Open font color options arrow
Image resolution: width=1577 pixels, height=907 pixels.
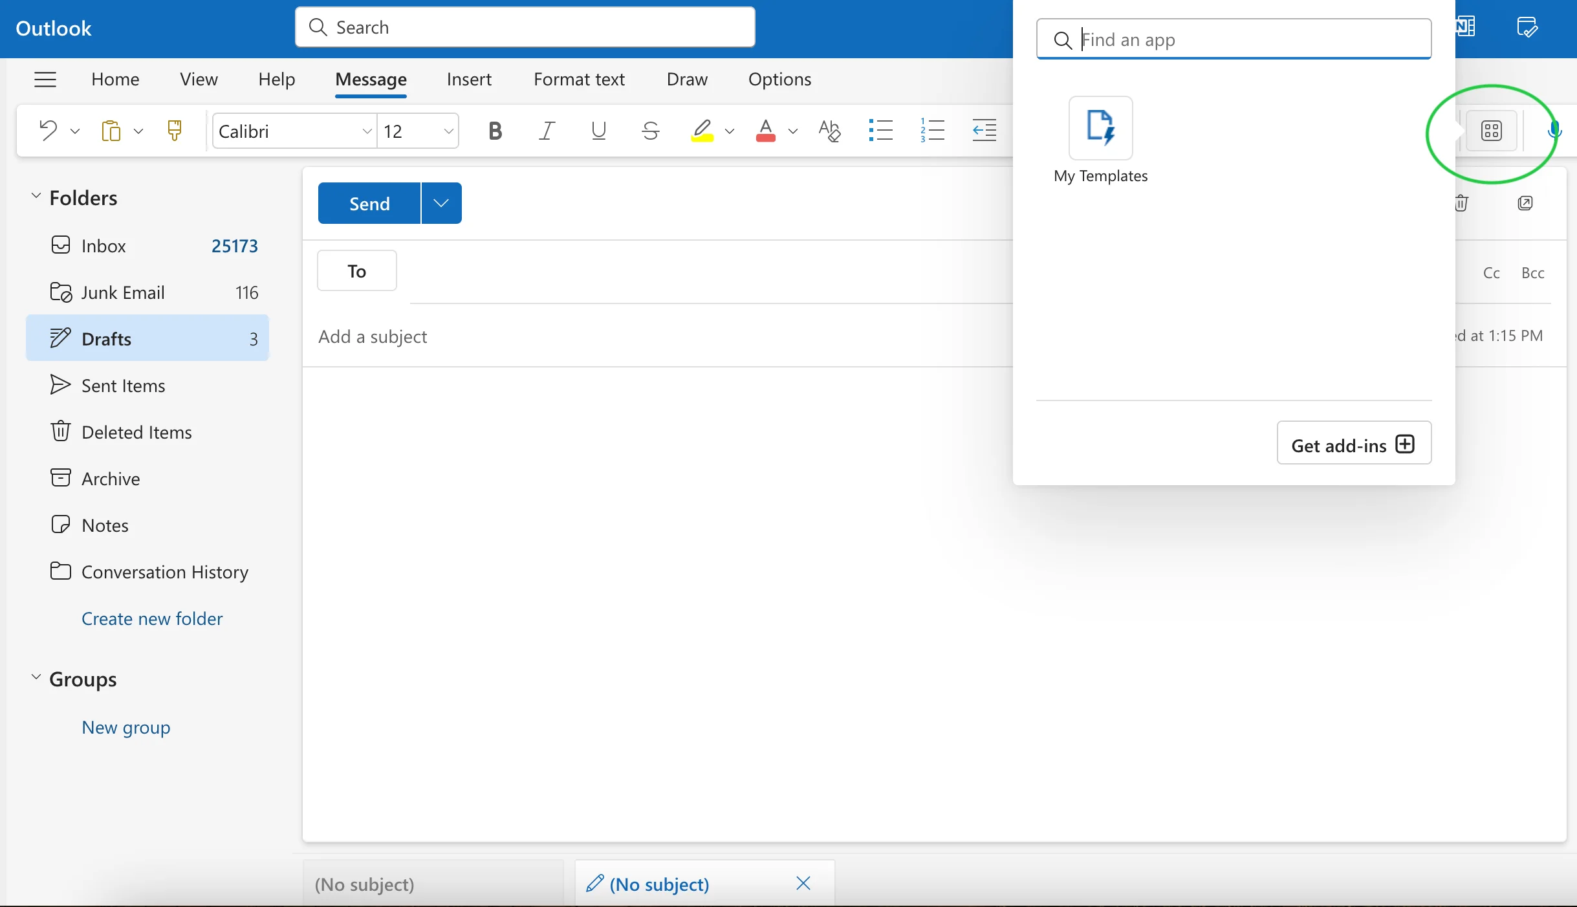click(793, 131)
